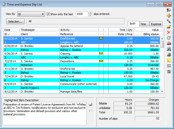The width and height of the screenshot is (174, 129).
Task: Click the Selection... button
Action: [15, 21]
